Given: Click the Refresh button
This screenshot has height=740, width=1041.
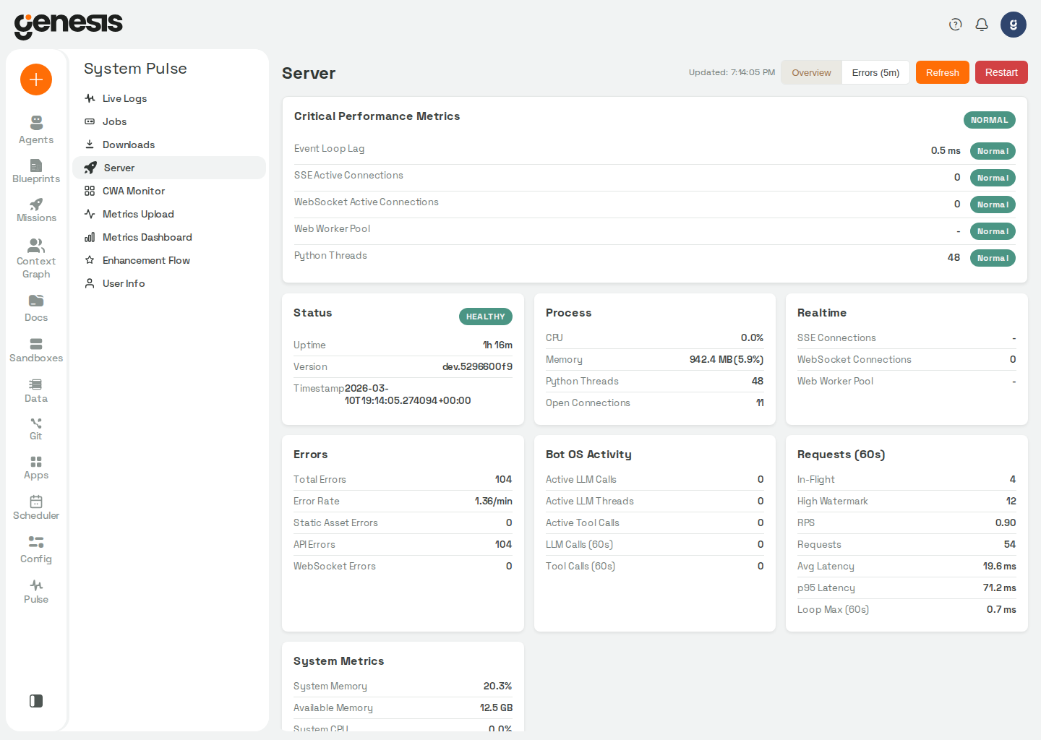Looking at the screenshot, I should click(943, 72).
